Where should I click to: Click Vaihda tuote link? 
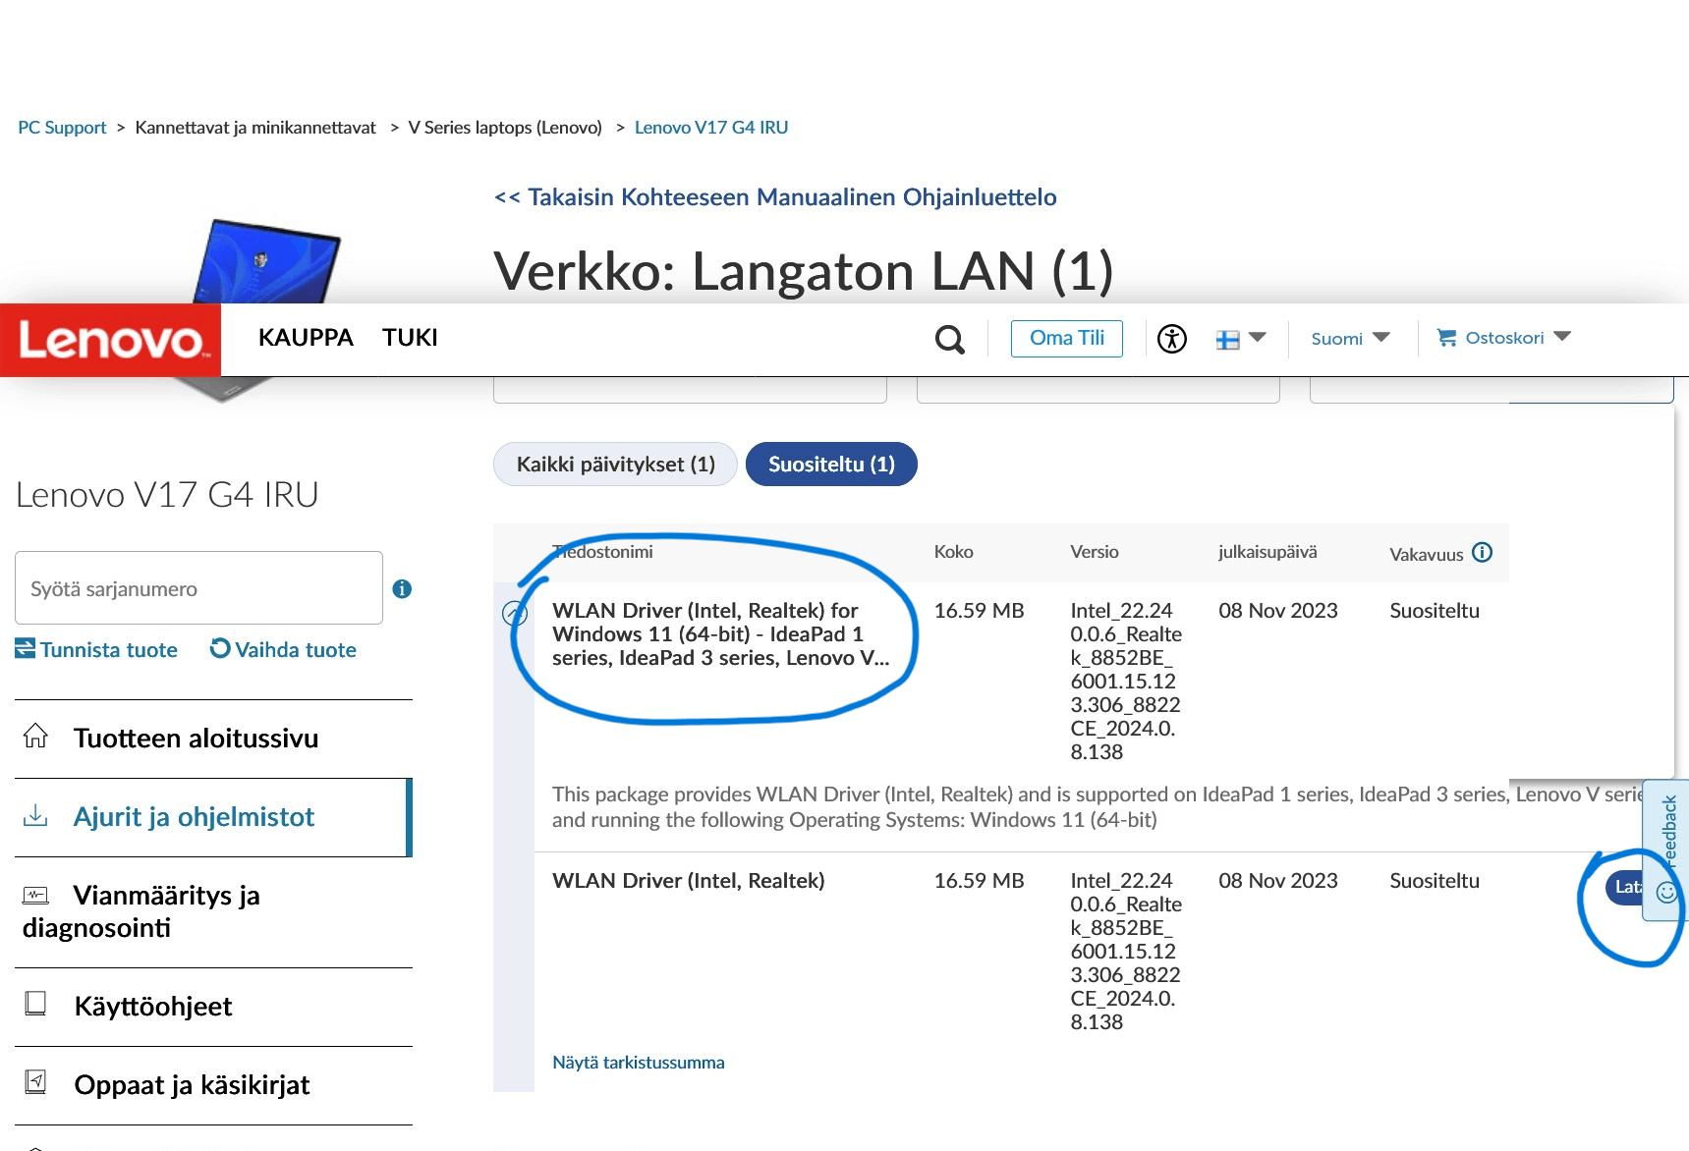(x=283, y=650)
